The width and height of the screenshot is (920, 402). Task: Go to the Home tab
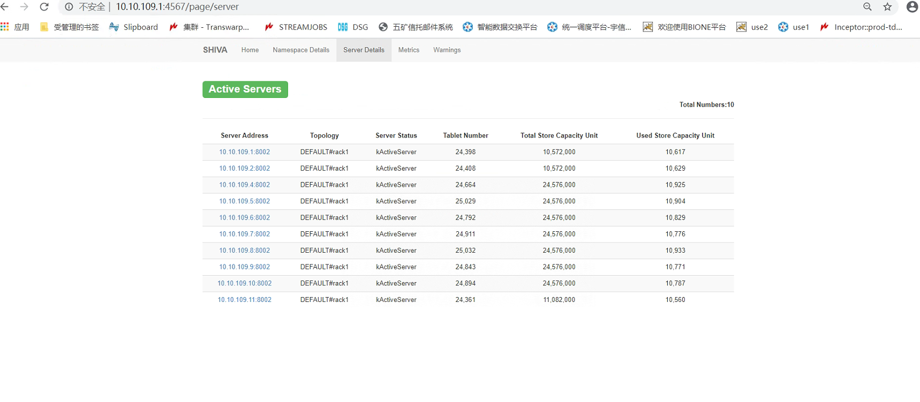point(250,50)
